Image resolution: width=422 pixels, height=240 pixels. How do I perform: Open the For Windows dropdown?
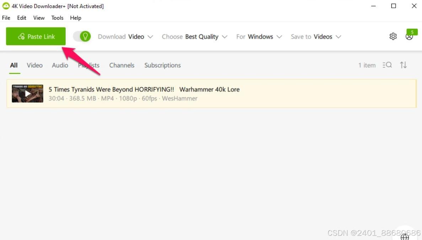(259, 37)
